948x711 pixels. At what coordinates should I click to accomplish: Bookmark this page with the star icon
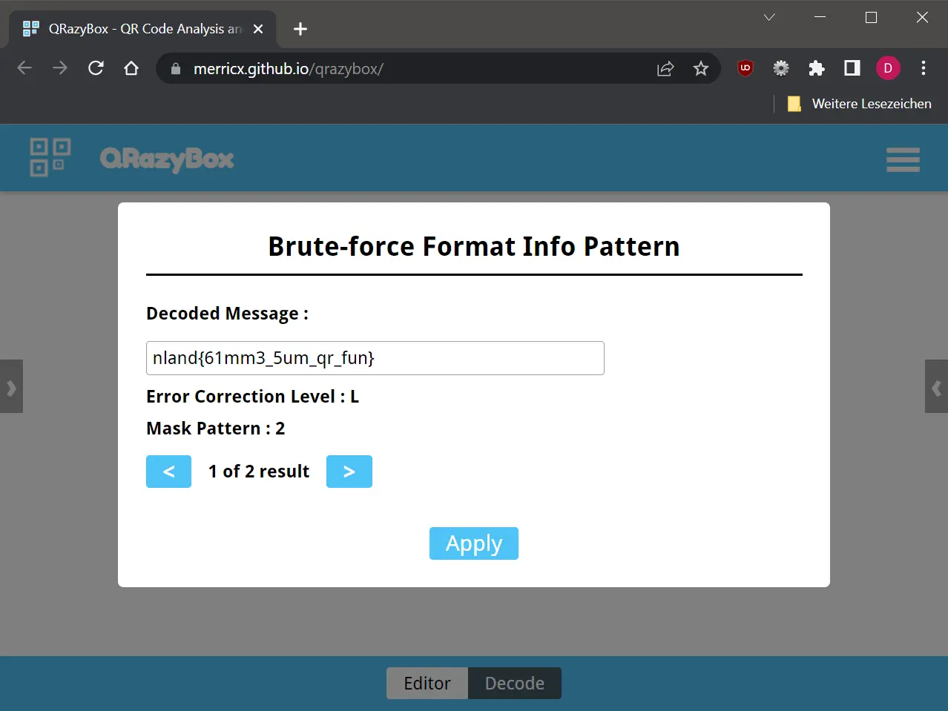700,69
